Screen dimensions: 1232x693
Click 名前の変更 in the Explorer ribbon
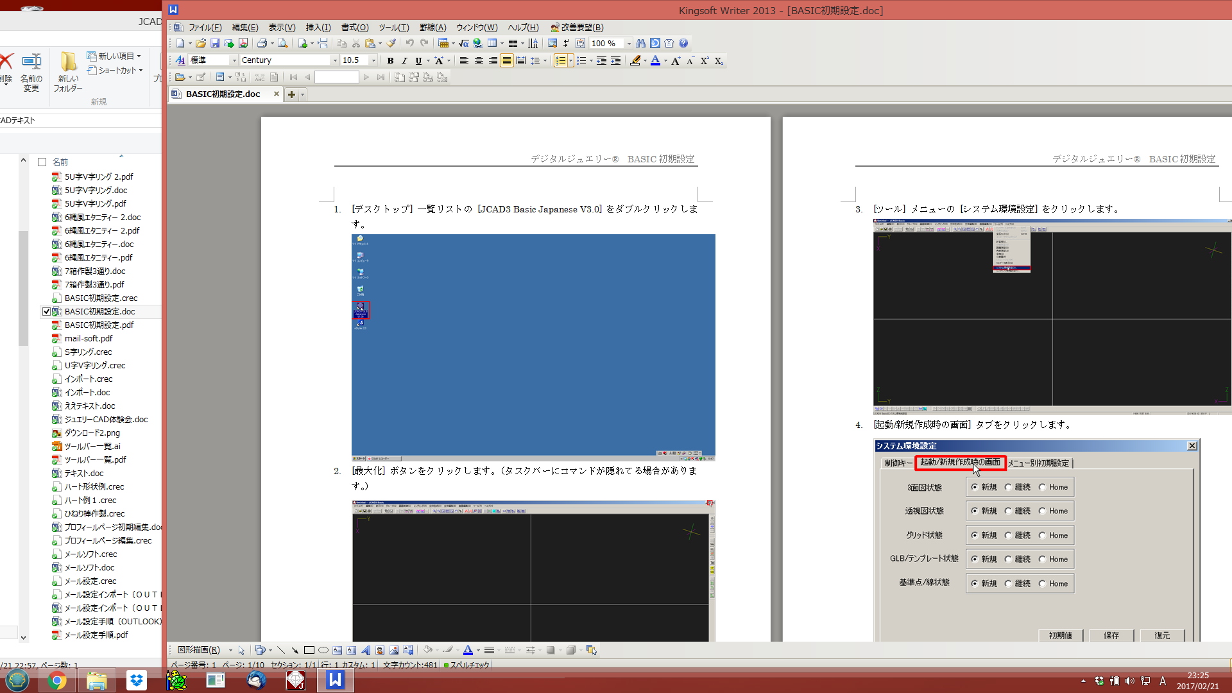pyautogui.click(x=31, y=73)
